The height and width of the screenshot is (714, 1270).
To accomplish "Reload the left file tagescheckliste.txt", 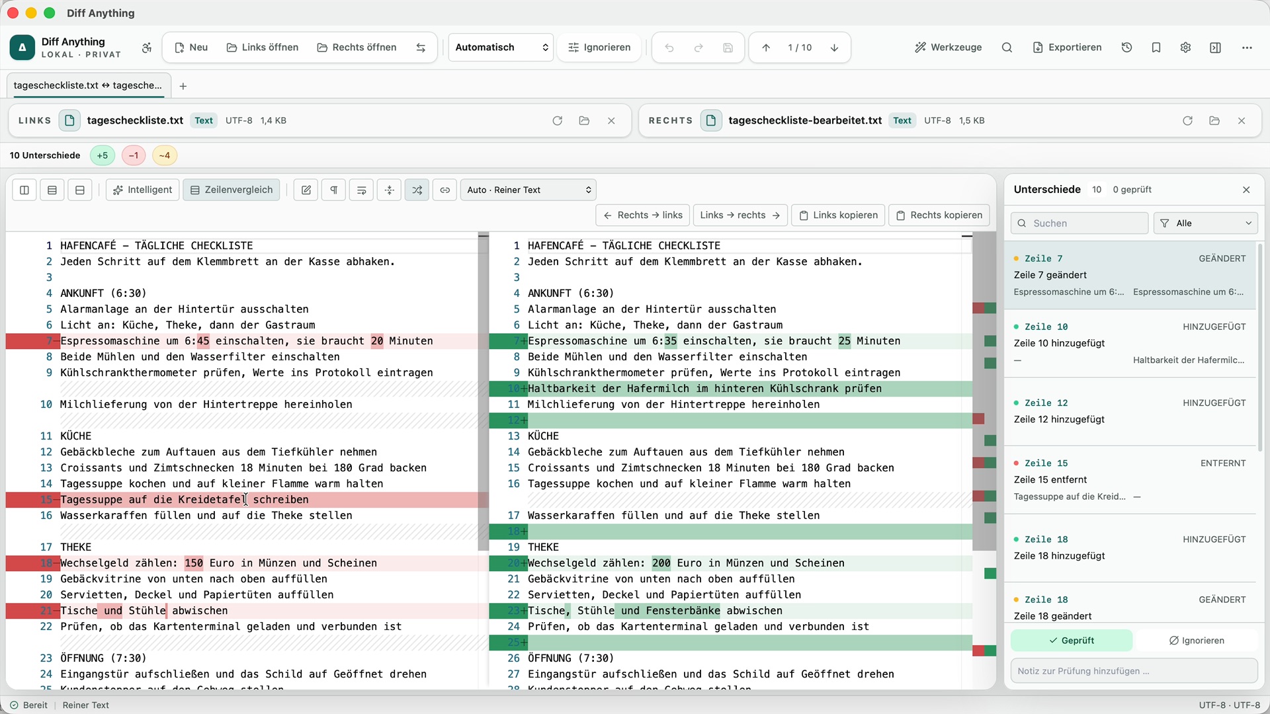I will (557, 120).
